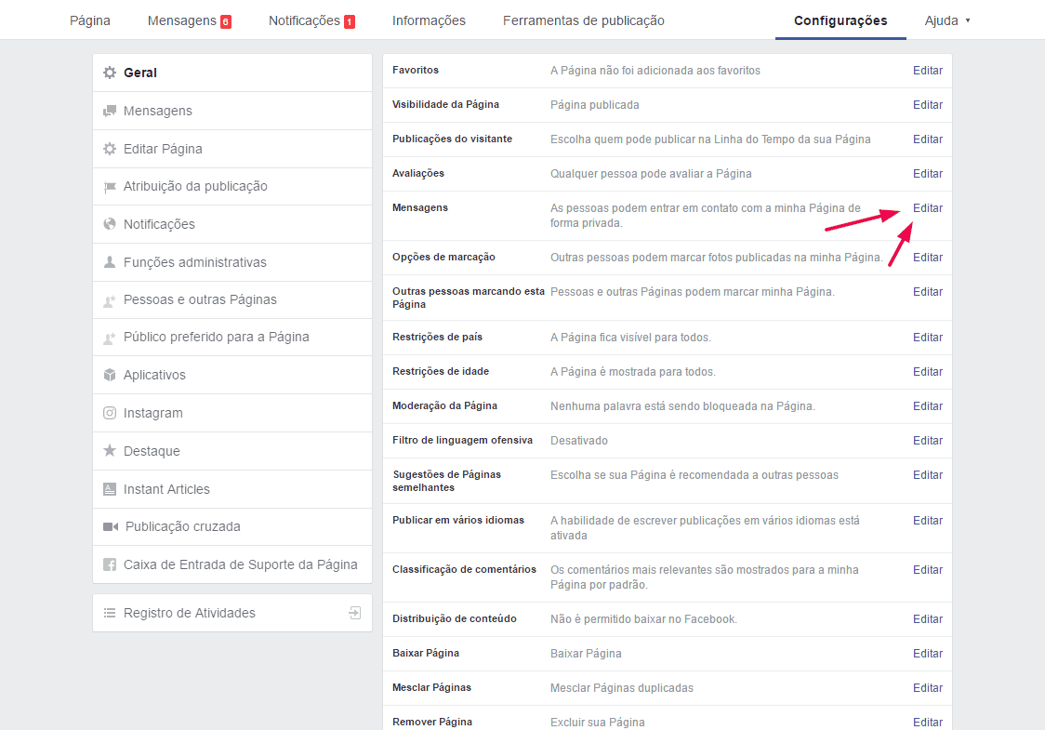This screenshot has width=1045, height=730.
Task: Edit Restrições de país setting
Action: (928, 338)
